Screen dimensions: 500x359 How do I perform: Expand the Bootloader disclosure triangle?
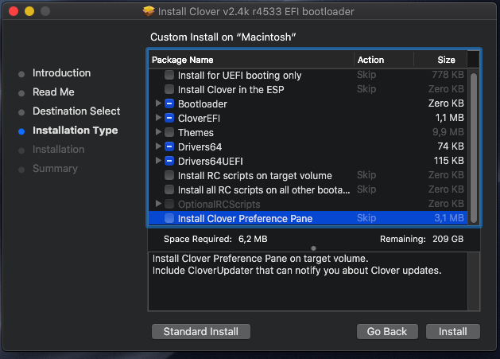click(158, 103)
